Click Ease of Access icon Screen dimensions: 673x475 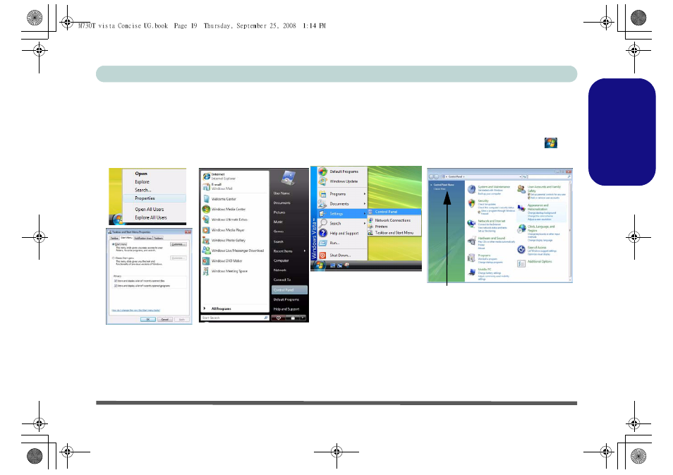[521, 250]
